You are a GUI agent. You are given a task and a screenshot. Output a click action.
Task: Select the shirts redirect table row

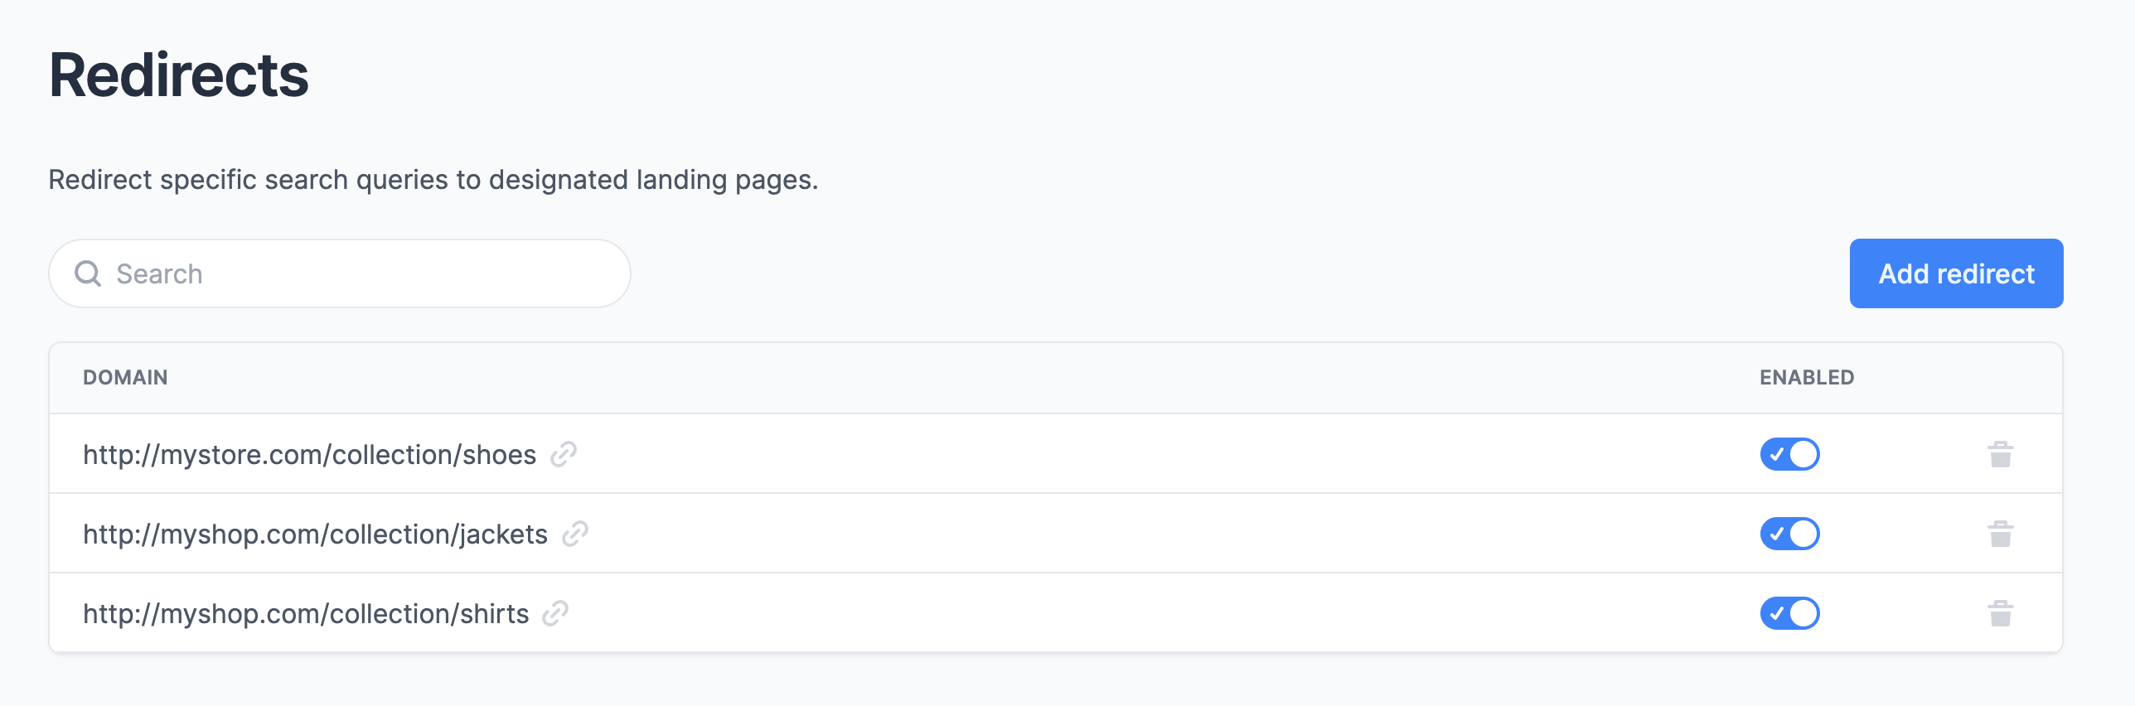coord(1077,613)
